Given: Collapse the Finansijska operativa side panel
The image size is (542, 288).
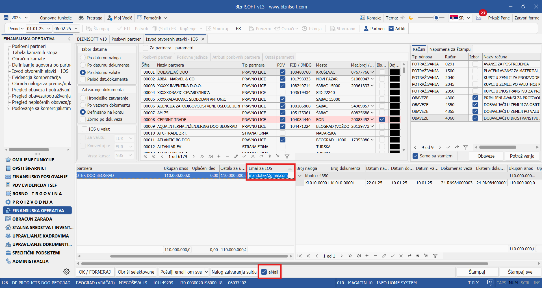Looking at the screenshot, I should coord(69,39).
